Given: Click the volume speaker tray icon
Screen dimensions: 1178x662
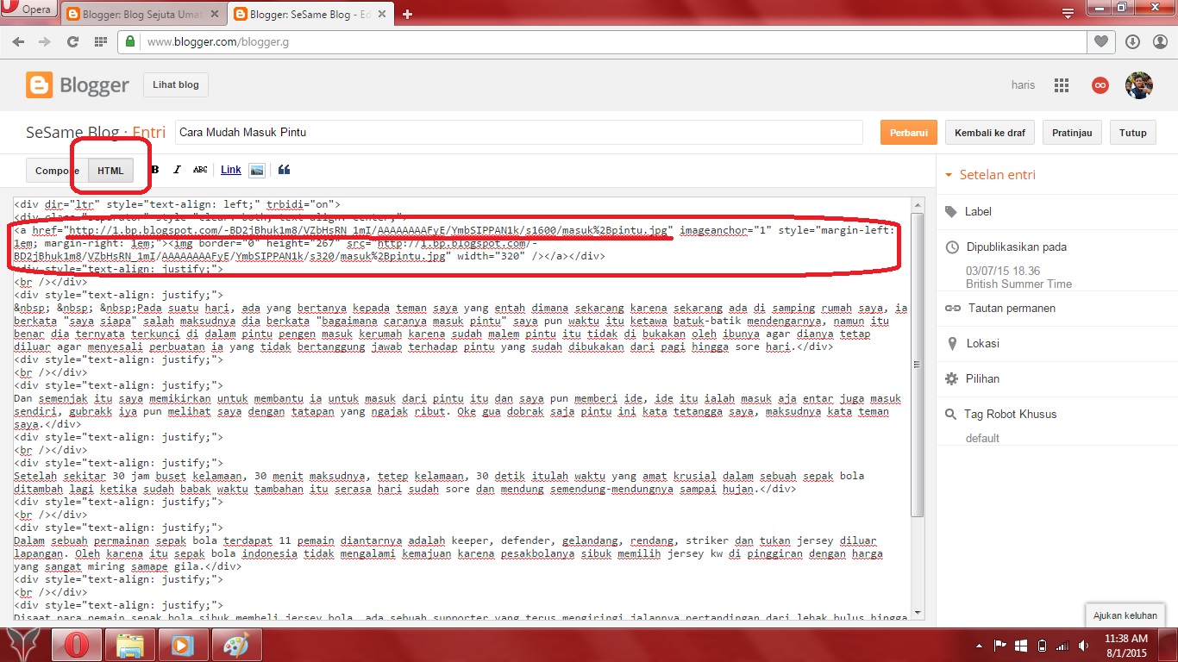Looking at the screenshot, I should [x=1083, y=645].
